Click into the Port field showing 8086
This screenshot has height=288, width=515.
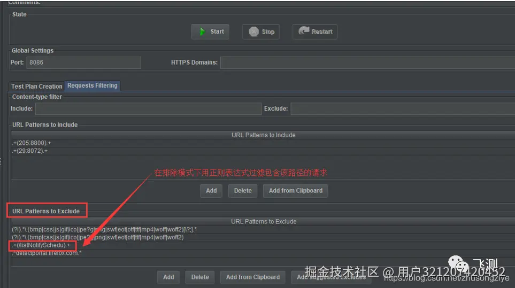click(84, 63)
